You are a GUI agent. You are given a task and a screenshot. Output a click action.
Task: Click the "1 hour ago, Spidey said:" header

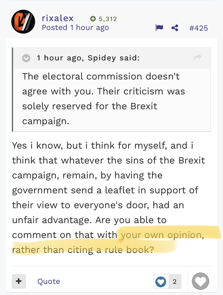[88, 58]
